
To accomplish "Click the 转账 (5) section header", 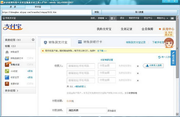I will (x=20, y=46).
